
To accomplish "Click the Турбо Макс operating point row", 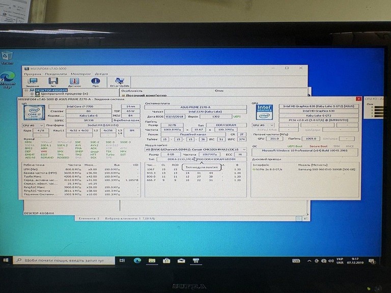I will (81, 177).
